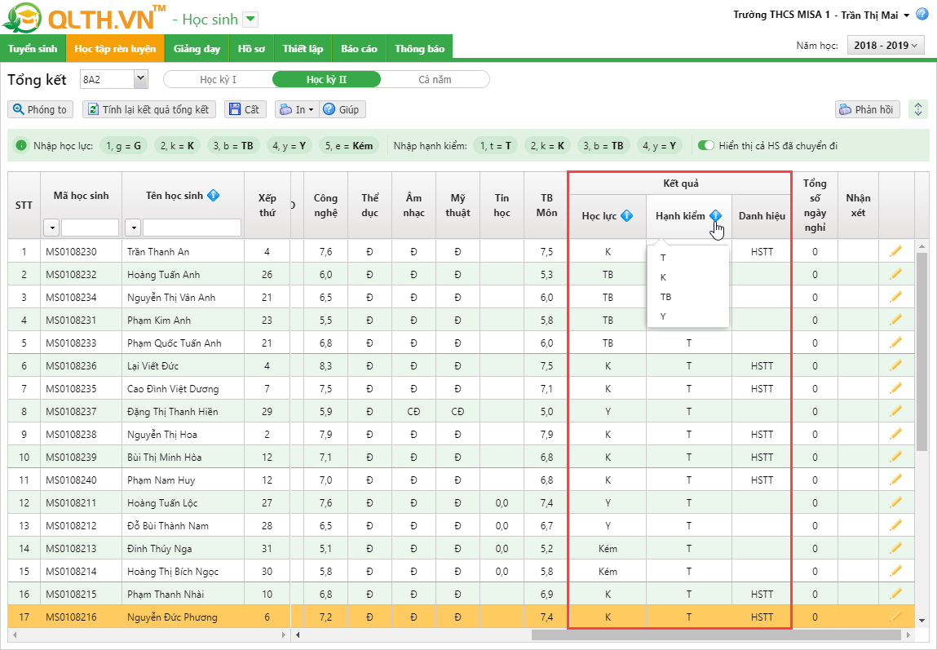Click pencil icon for Phạm Quốc Tuấn Anh row
Screen dimensions: 937x650
pos(895,343)
